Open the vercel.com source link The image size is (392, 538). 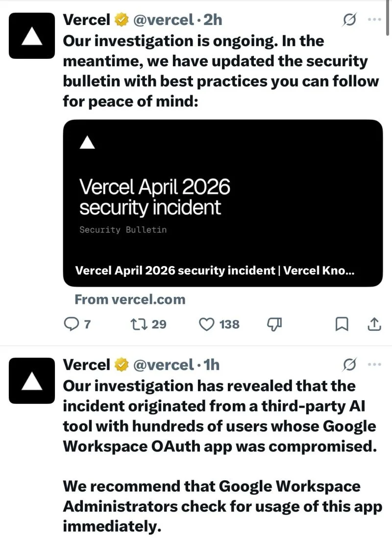[129, 299]
